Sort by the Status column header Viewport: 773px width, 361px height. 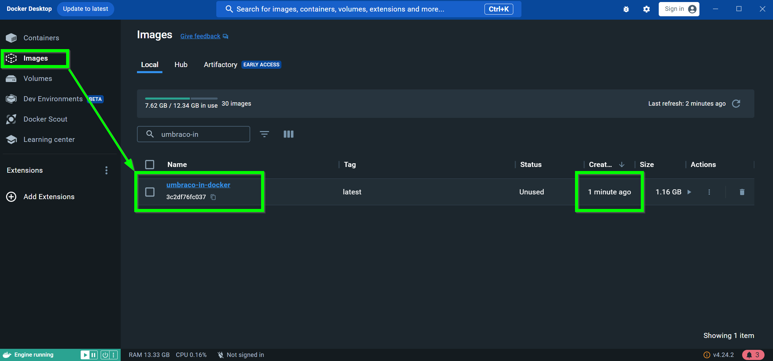(x=531, y=165)
